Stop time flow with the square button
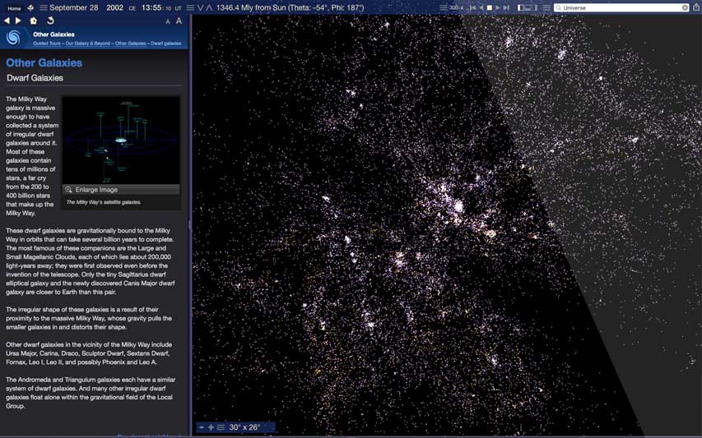This screenshot has width=702, height=438. click(489, 7)
